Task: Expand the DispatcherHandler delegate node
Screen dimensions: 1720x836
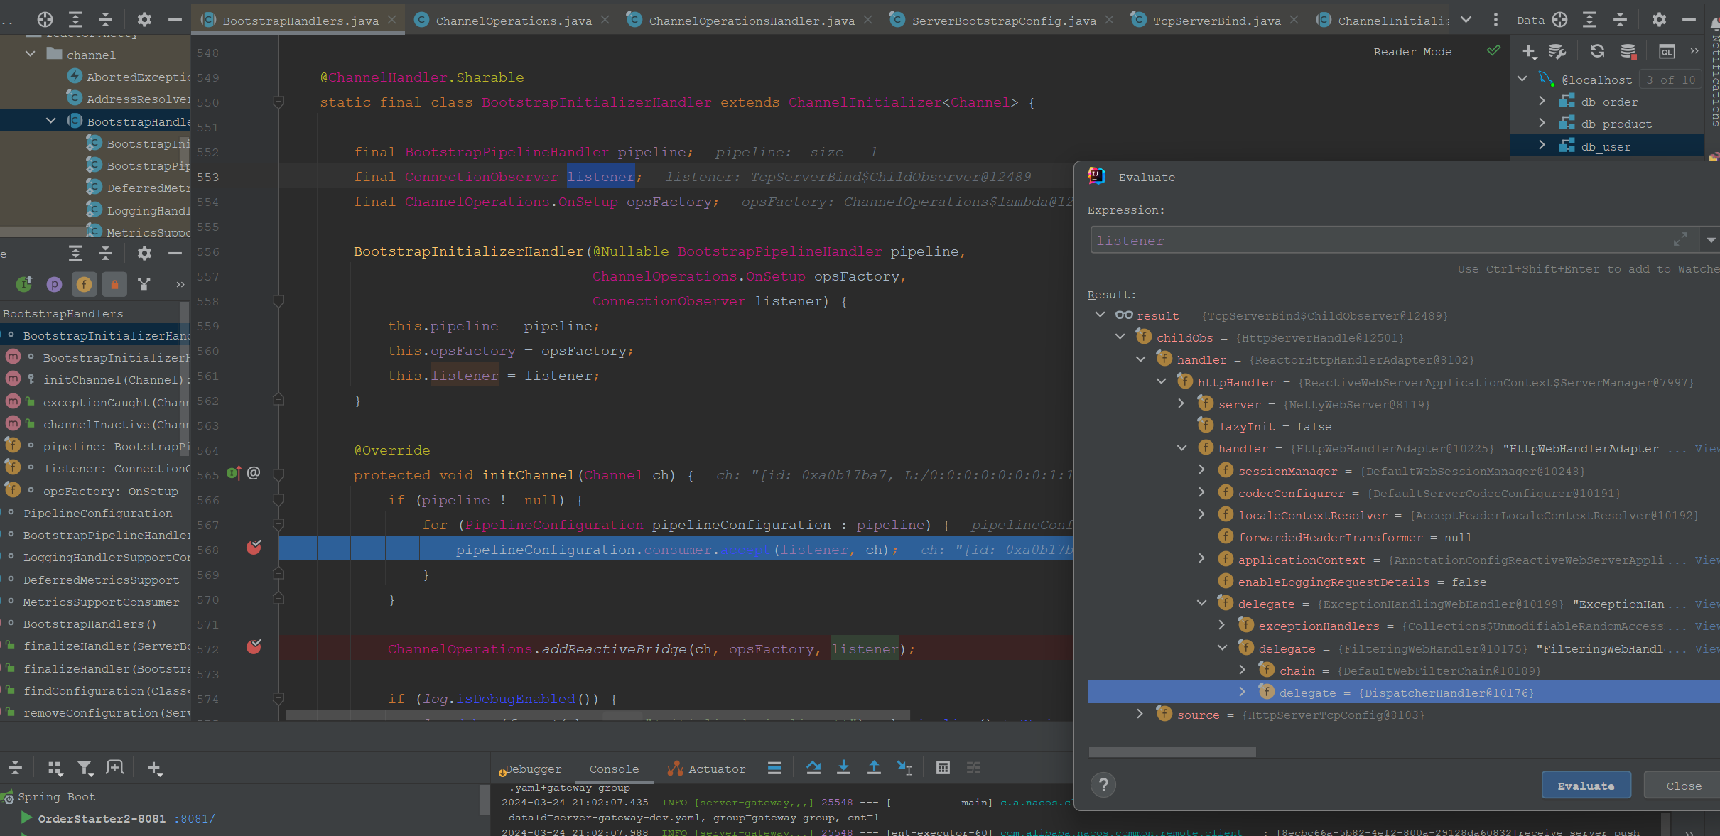Action: click(1242, 692)
